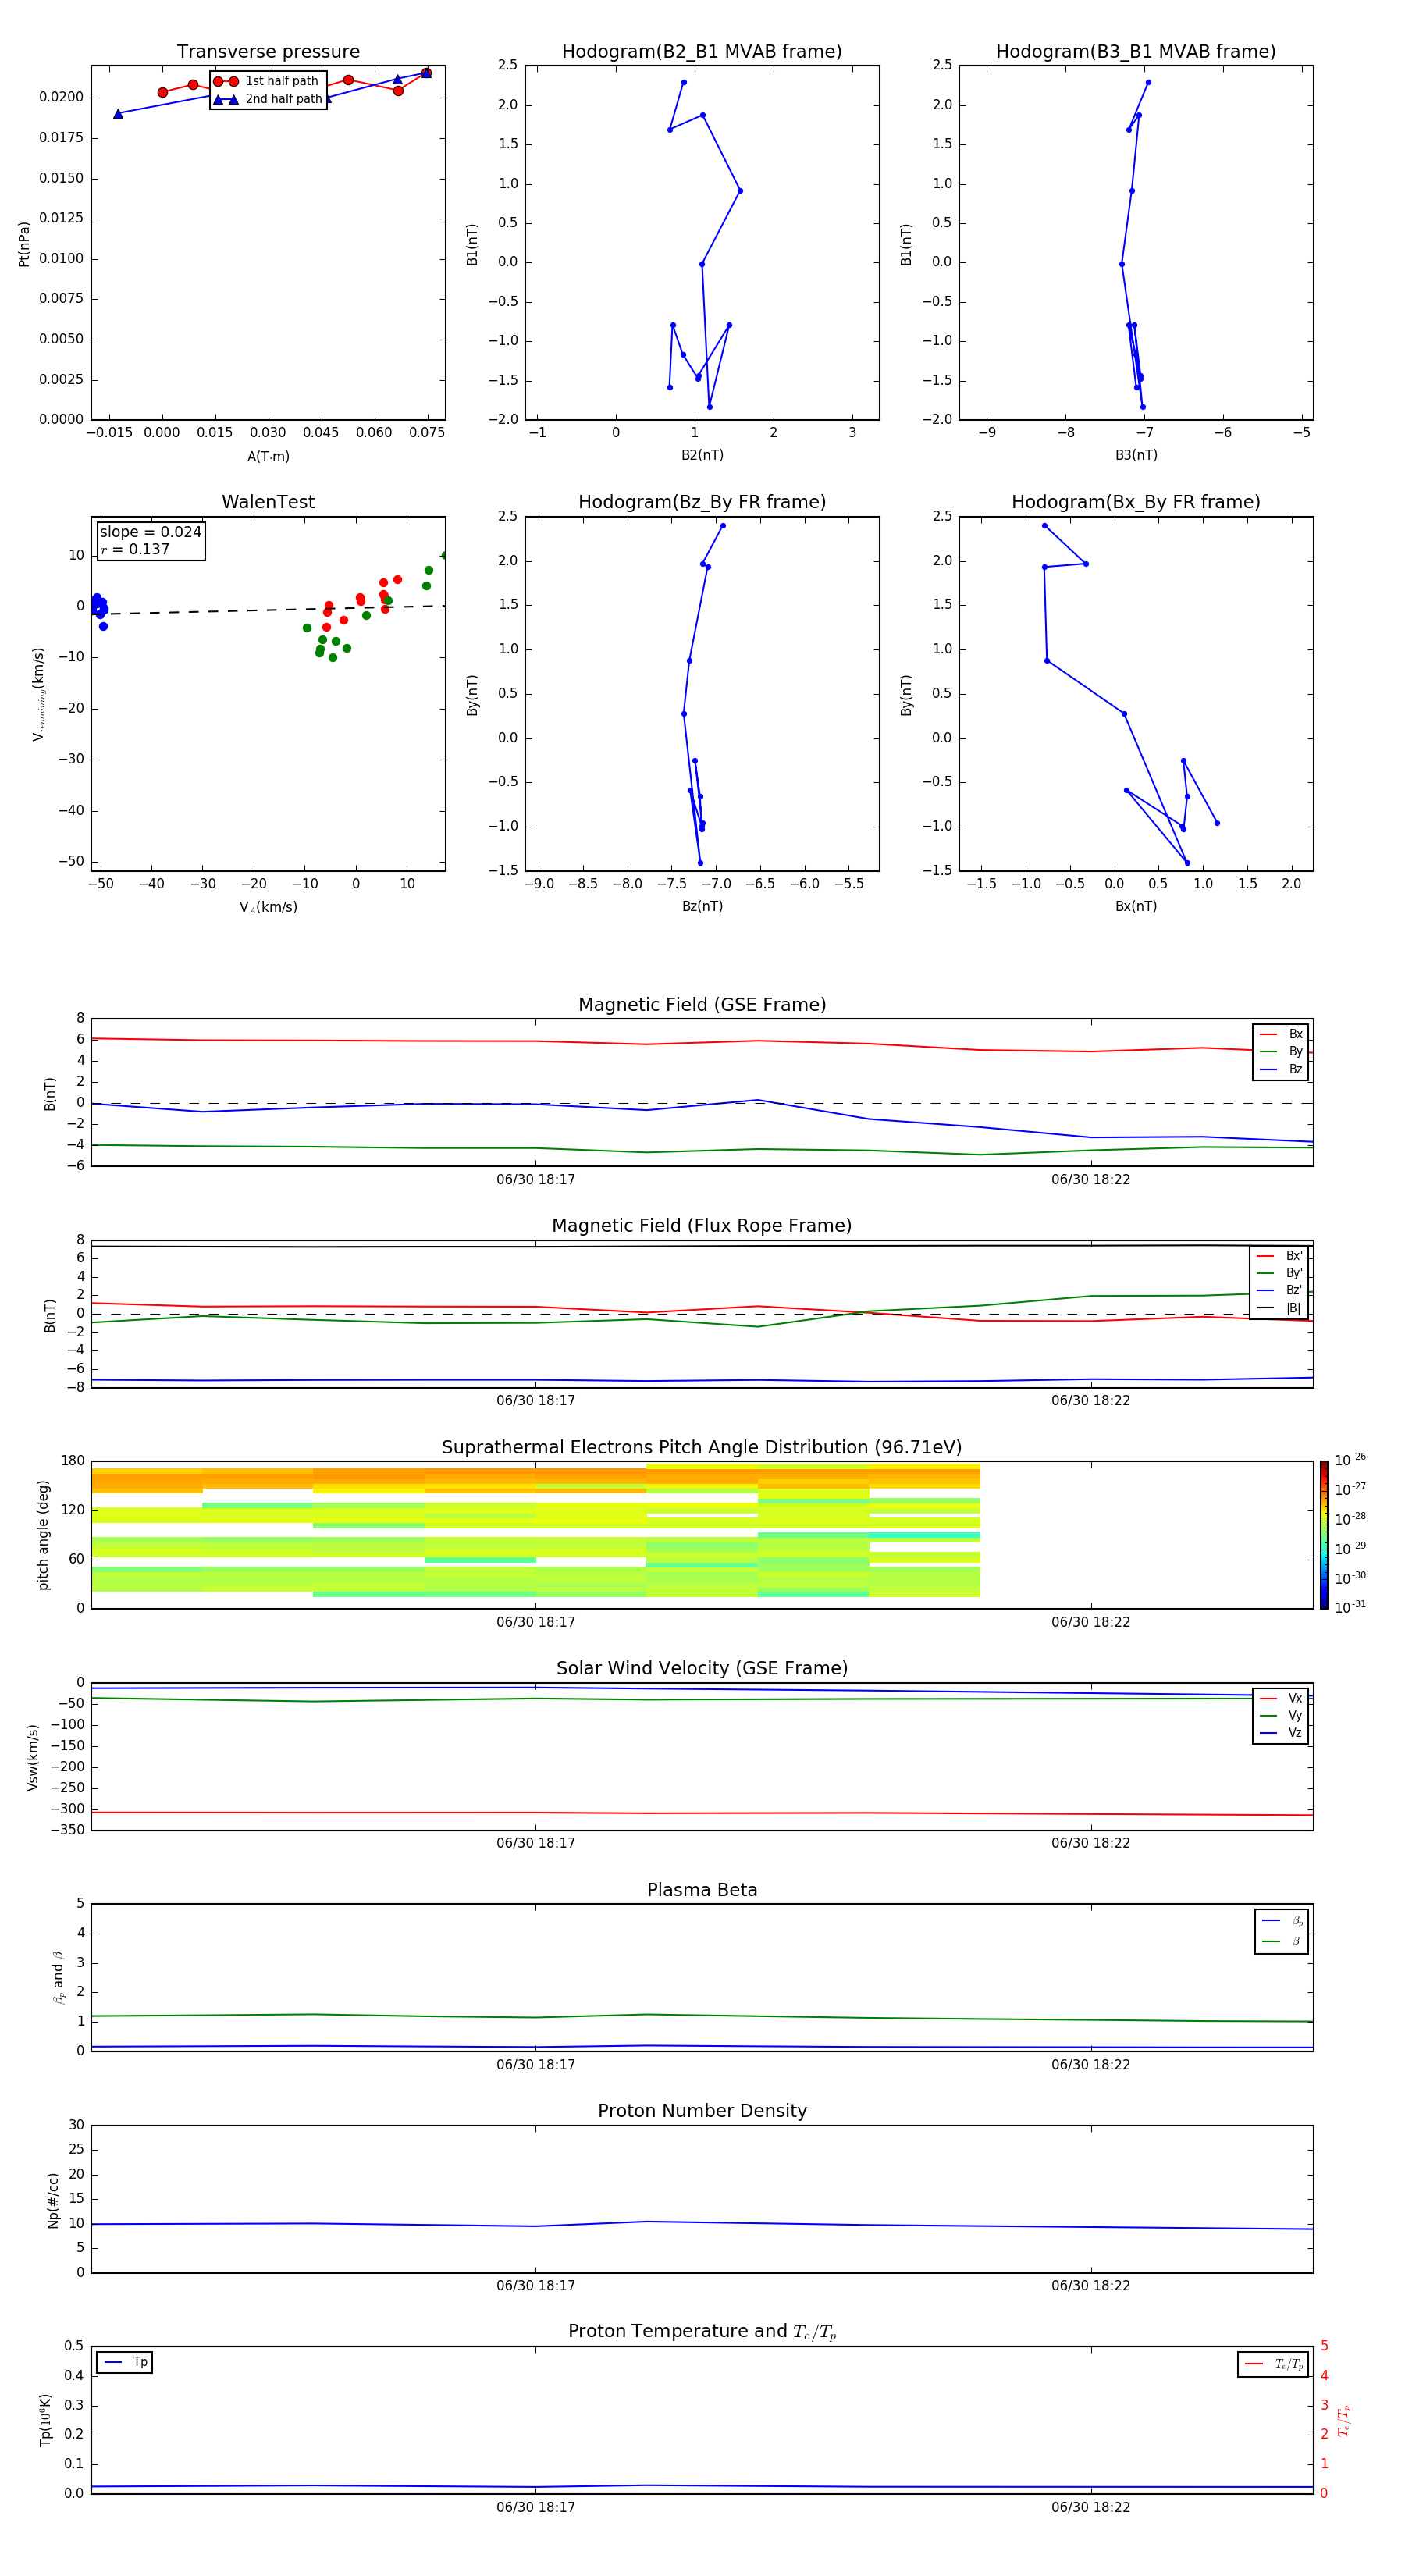Click 'VA(km/s)' x-axis label in WalenTest
Viewport: 1405px width, 2576px height.
pyautogui.click(x=268, y=908)
